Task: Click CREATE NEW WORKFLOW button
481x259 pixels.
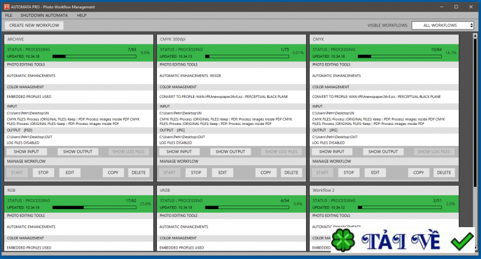Action: (x=34, y=25)
